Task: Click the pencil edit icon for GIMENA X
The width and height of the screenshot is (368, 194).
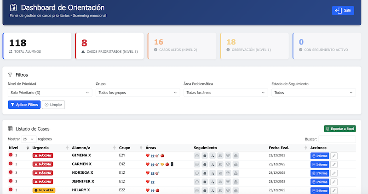Action: point(334,156)
